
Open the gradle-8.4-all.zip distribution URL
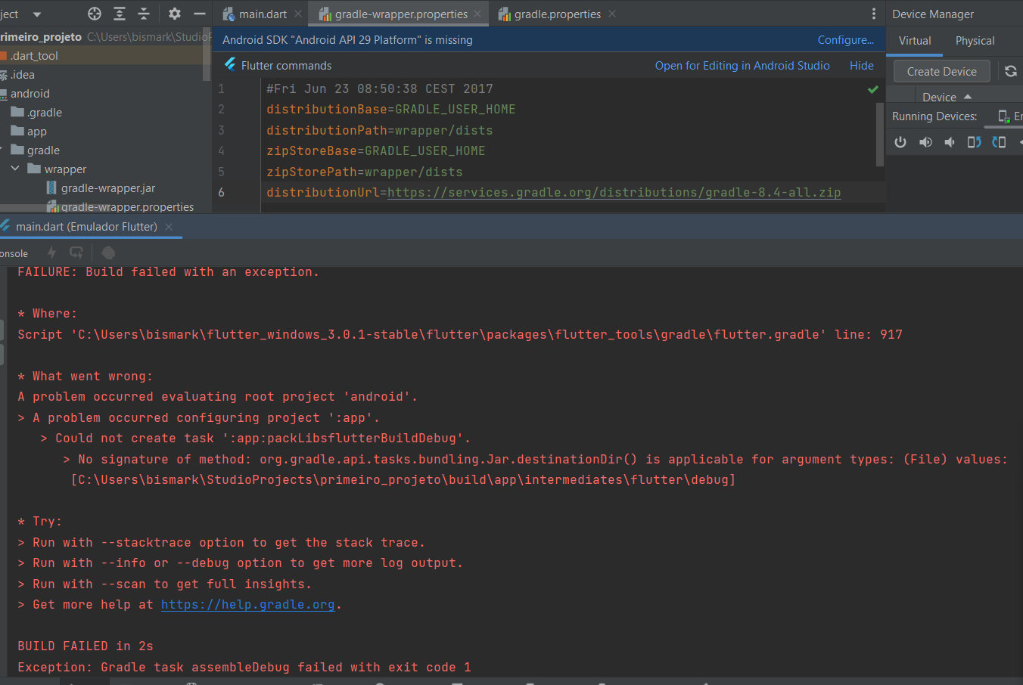coord(614,192)
